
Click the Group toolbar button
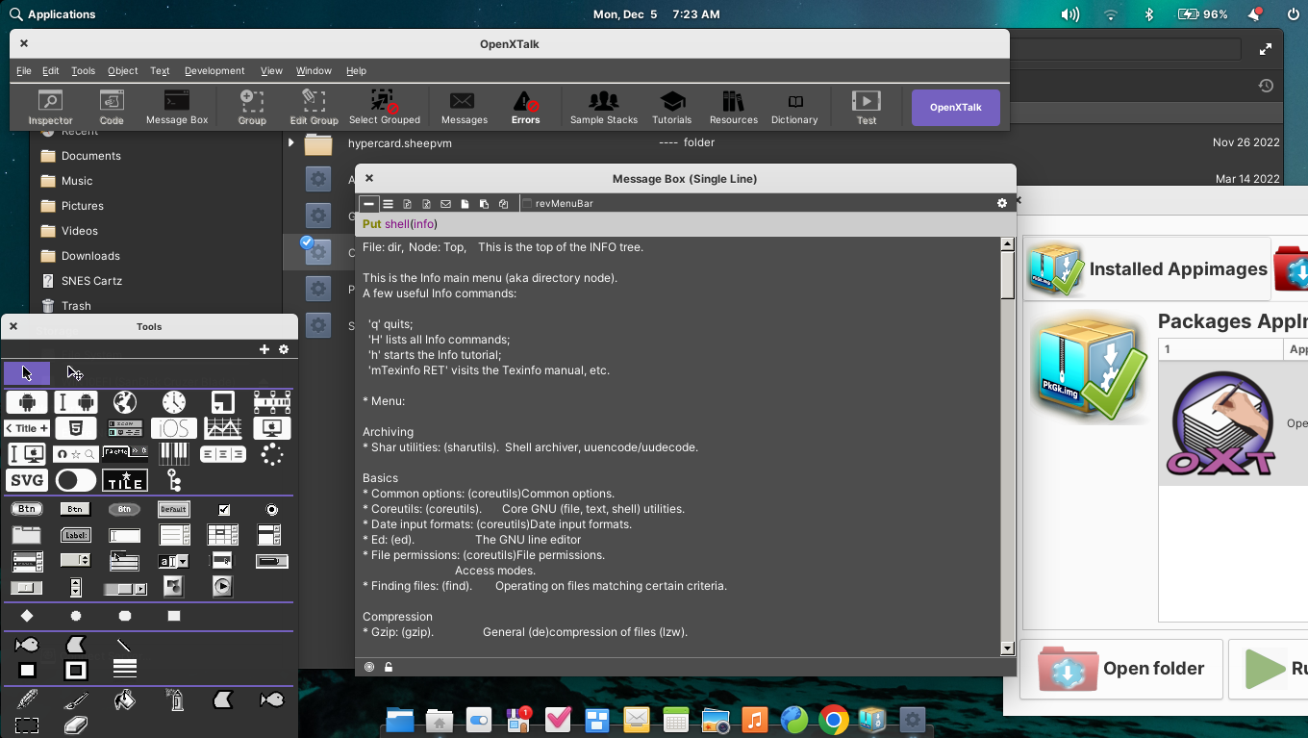pos(252,107)
